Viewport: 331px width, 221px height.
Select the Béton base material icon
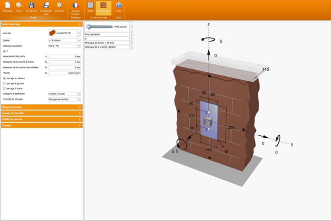[90, 6]
